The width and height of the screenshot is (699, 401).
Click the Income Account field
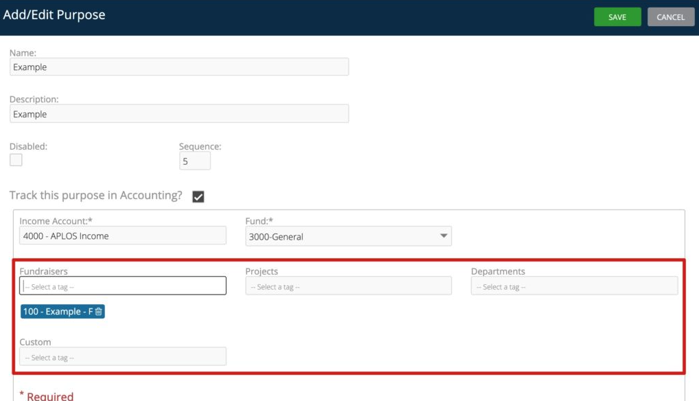point(123,236)
